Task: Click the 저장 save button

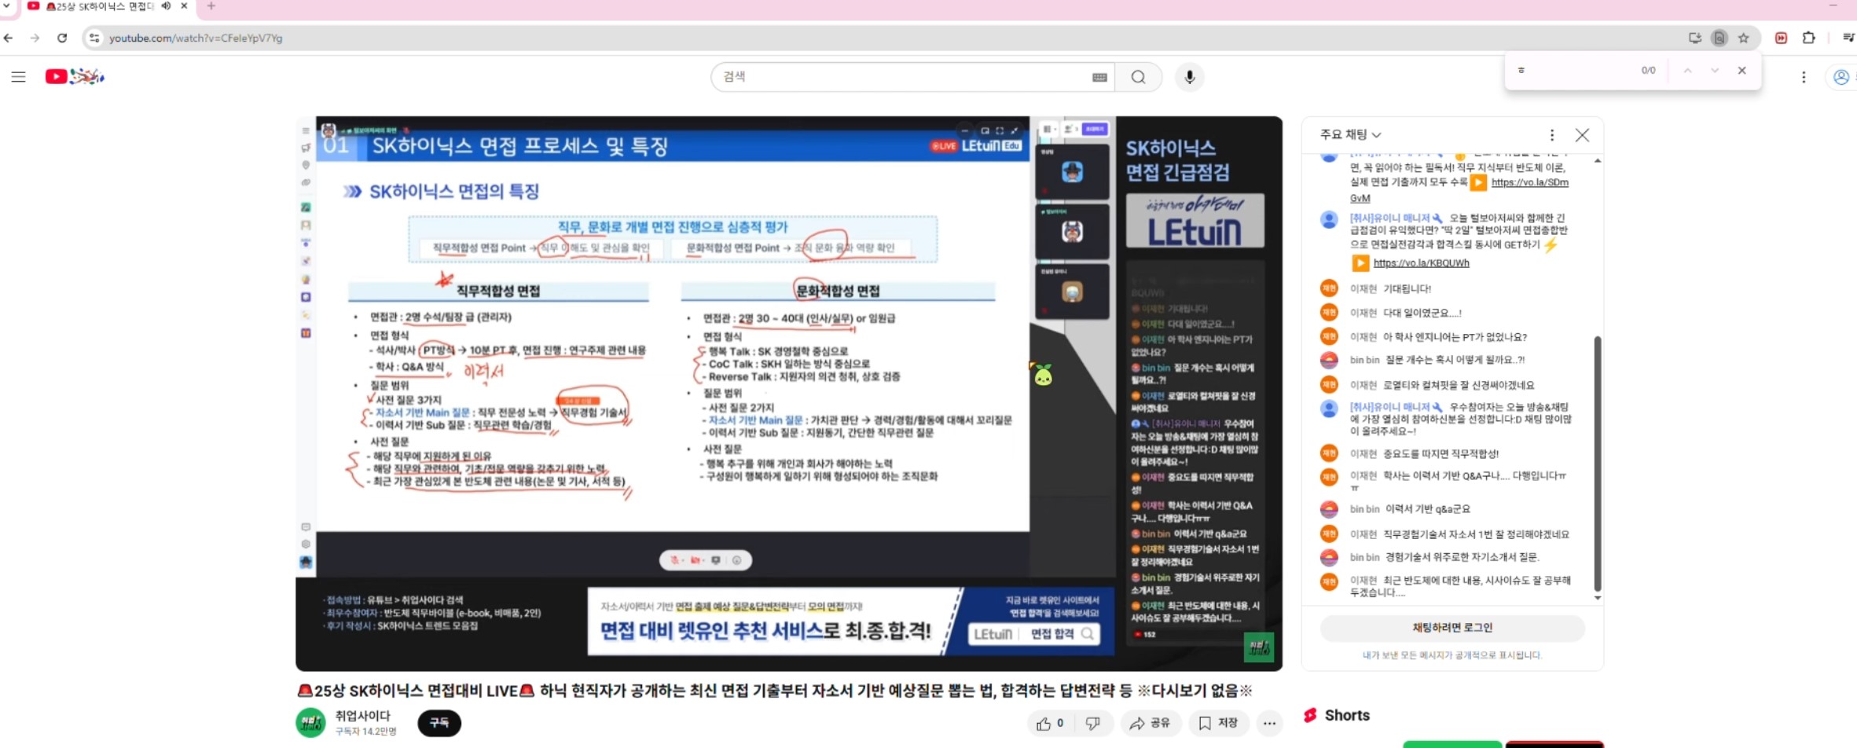Action: point(1218,724)
